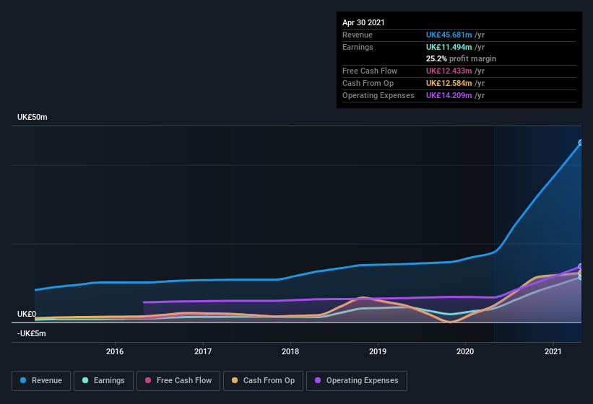Viewport: 593px width, 404px height.
Task: Click the UK£0 y-axis label
Action: (27, 314)
